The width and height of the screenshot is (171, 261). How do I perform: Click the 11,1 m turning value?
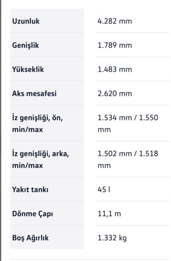(x=109, y=214)
